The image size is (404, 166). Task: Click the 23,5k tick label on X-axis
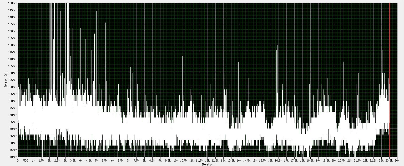click(x=389, y=160)
